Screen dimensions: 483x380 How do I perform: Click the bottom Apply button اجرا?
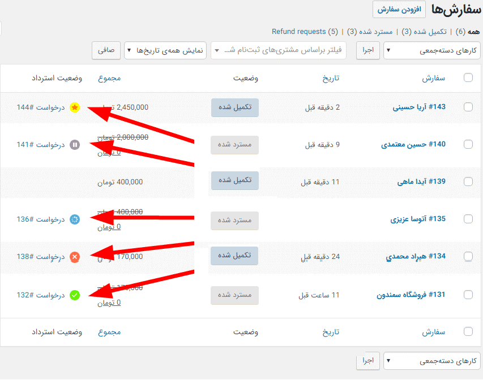(368, 361)
